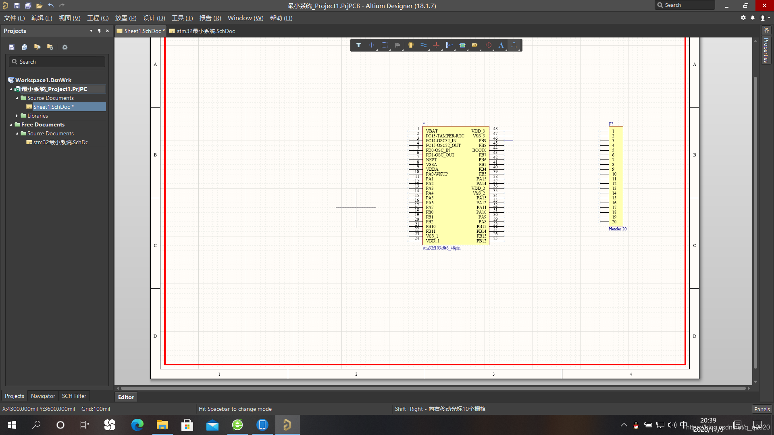This screenshot has height=435, width=774.
Task: Open the 文件 (F) menu
Action: coord(15,18)
